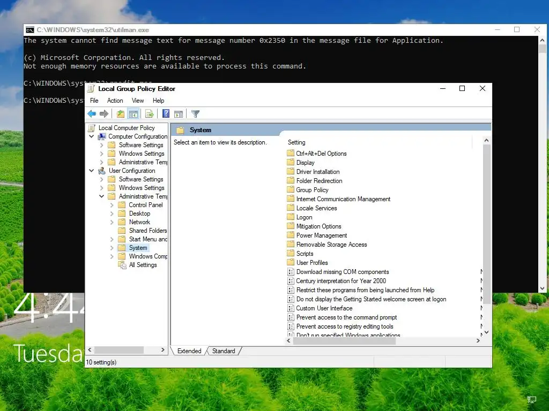Click the Custom User Interface policy icon
Screen dimensions: 549x411
click(290, 308)
